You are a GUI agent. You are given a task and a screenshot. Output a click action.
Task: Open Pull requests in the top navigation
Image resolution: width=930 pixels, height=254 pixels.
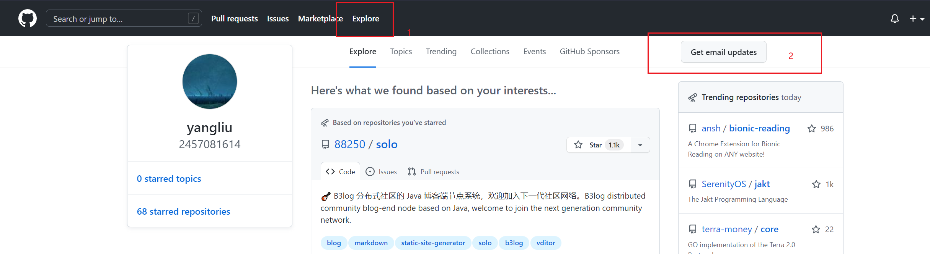tap(235, 18)
